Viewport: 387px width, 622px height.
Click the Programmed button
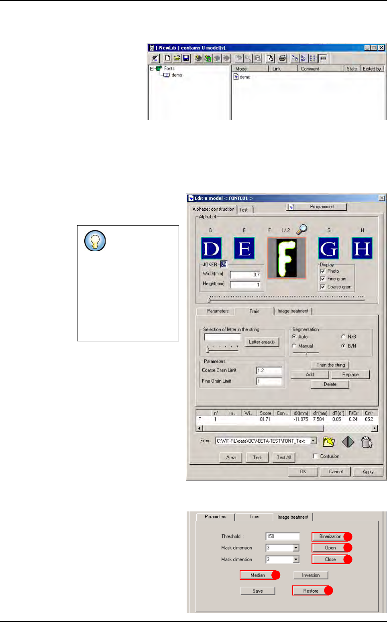coord(317,207)
